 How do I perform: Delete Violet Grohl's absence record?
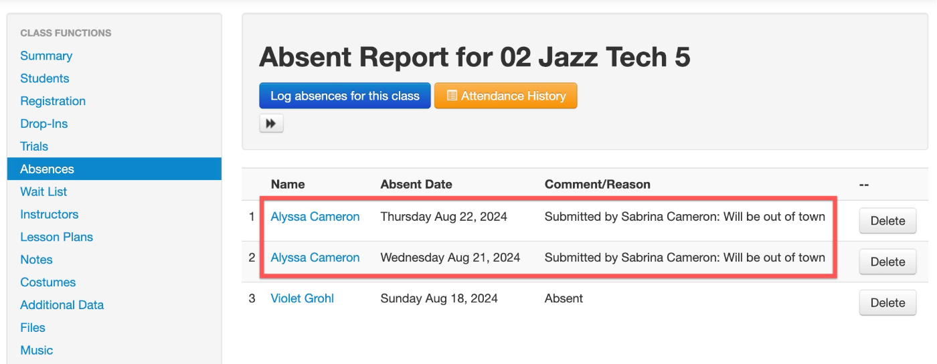point(887,302)
